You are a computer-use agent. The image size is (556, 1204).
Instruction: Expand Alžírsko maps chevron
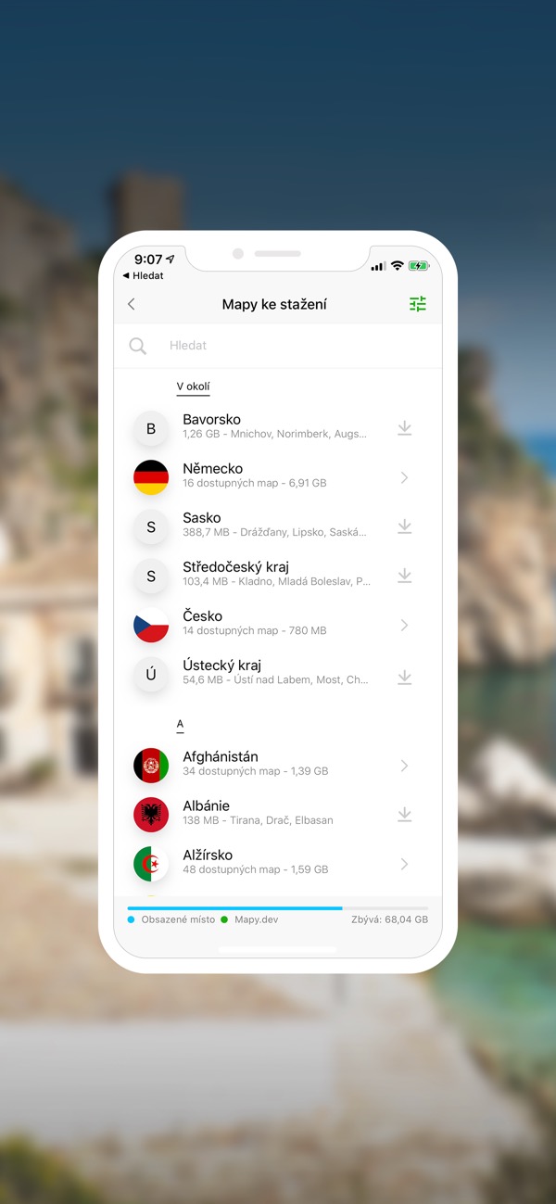coord(404,864)
